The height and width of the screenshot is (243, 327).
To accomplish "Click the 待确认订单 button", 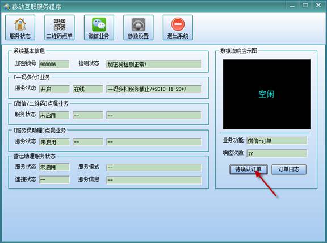I will point(249,169).
